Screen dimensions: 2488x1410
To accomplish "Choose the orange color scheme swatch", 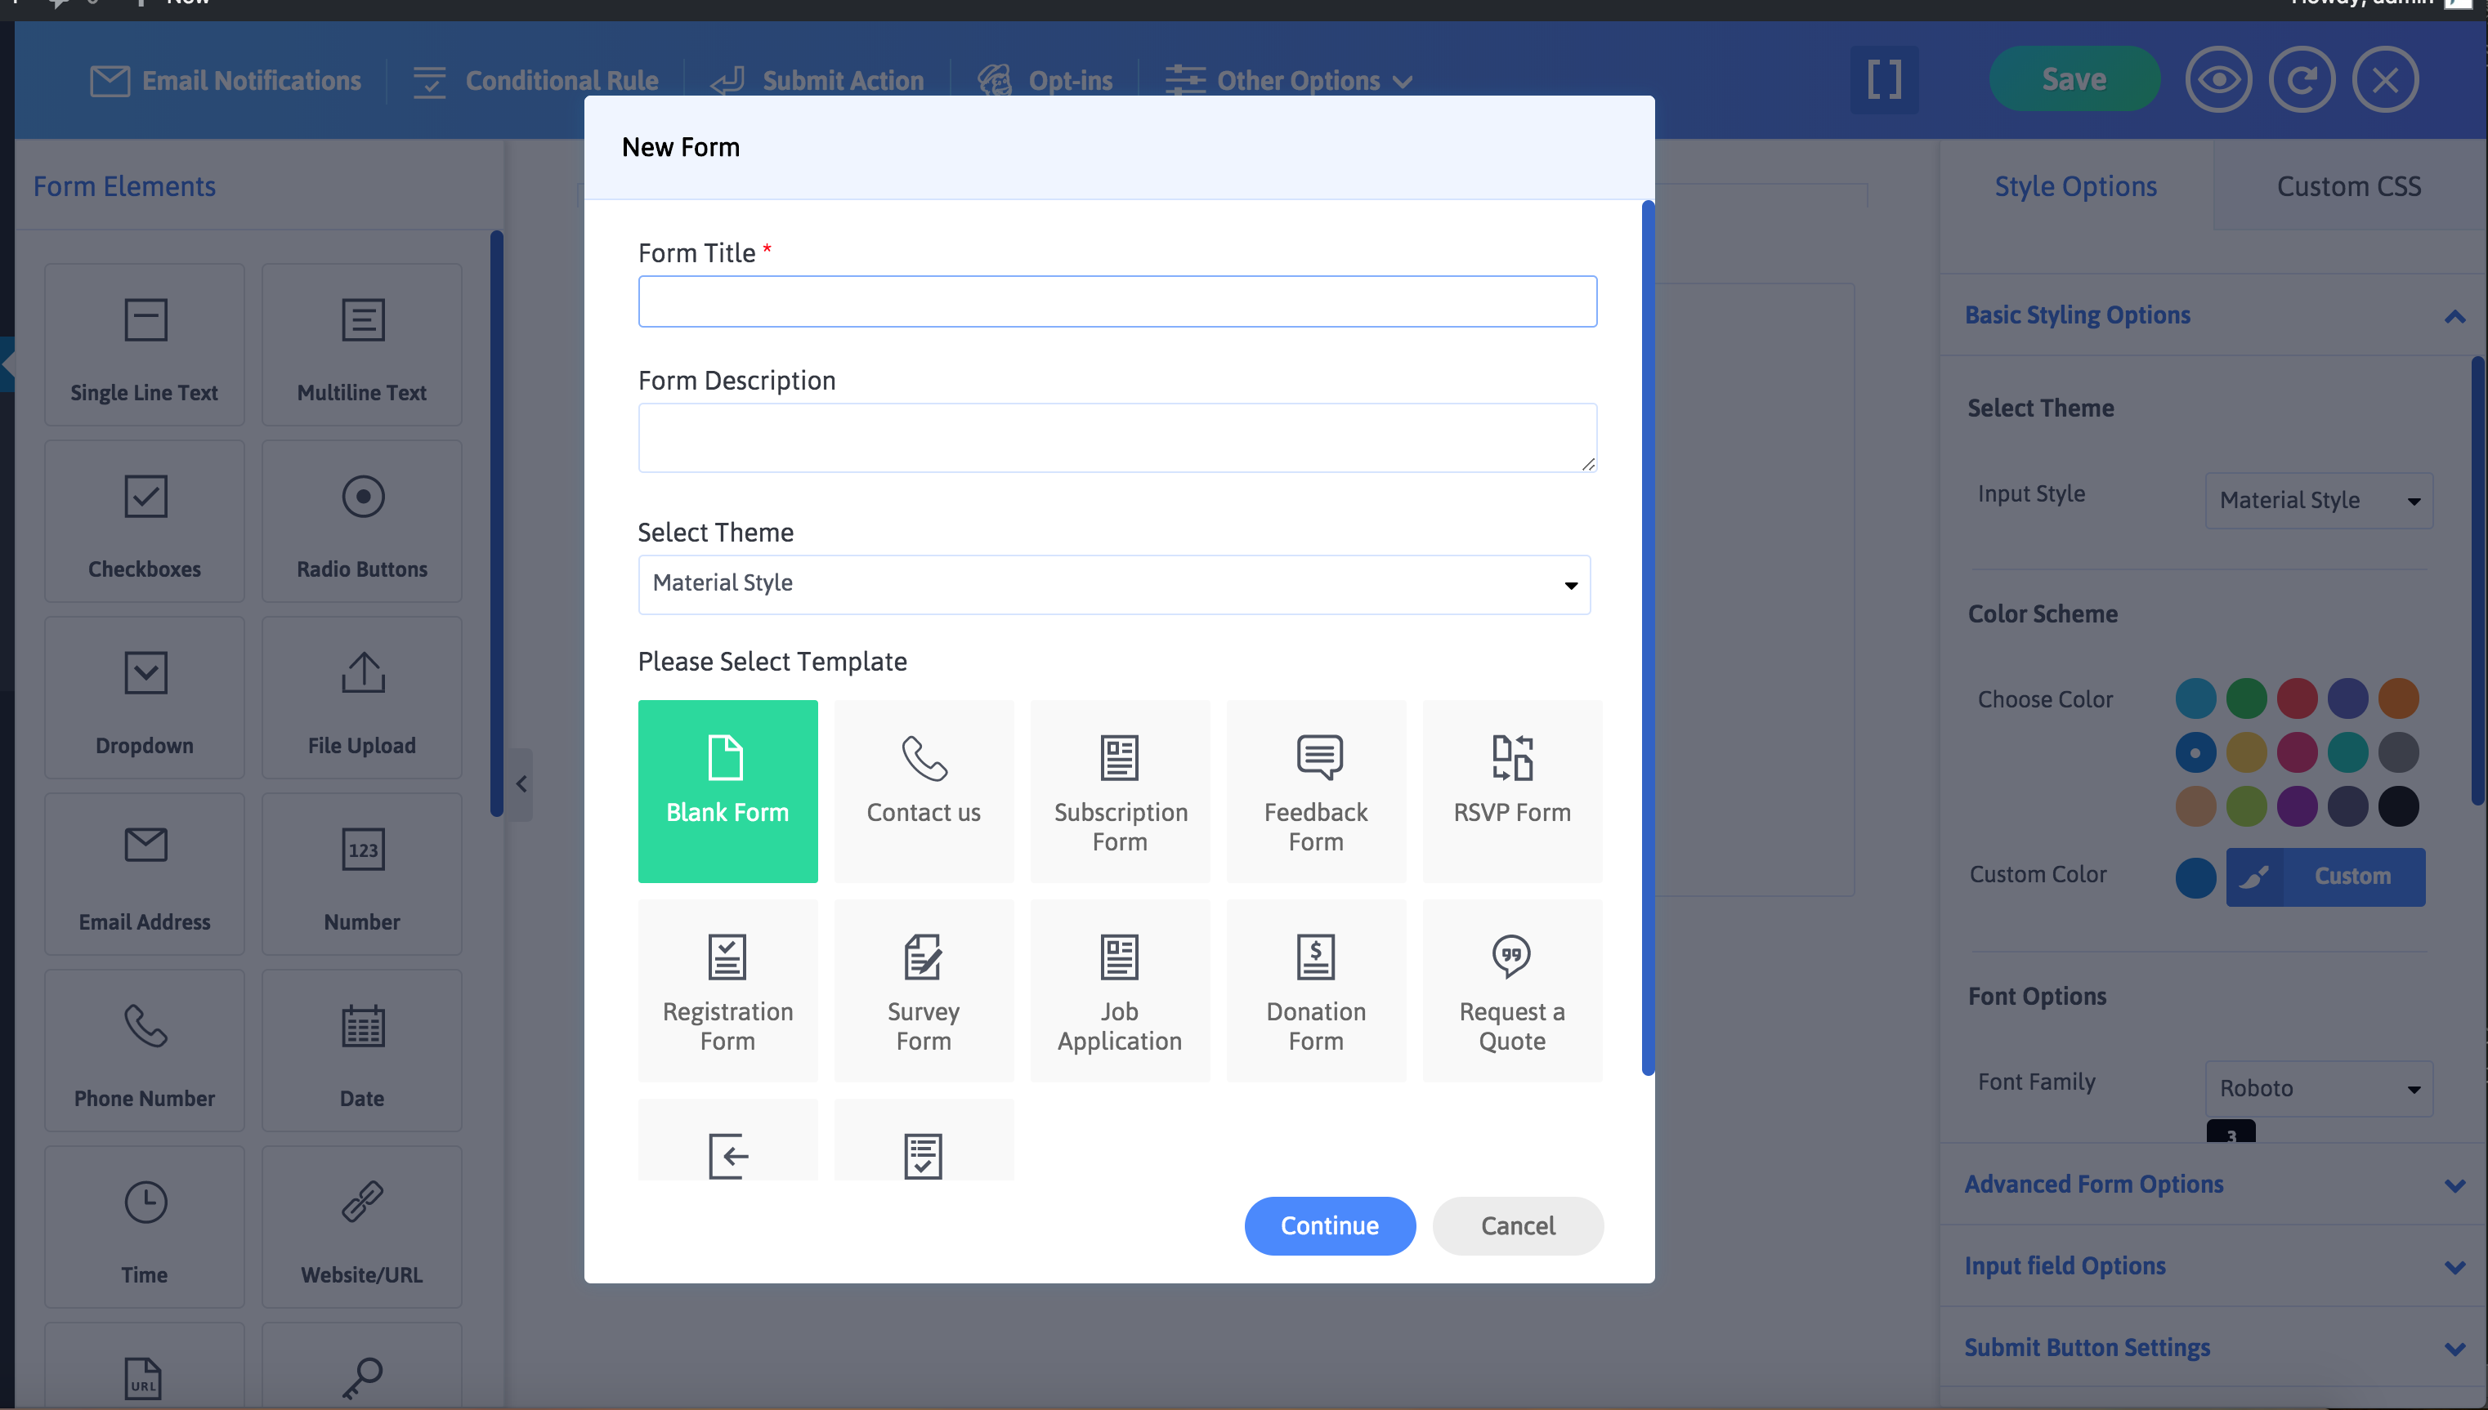I will (2400, 698).
